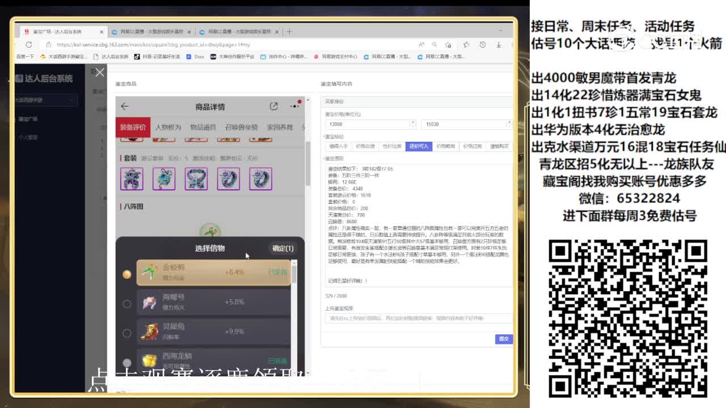Open the browser favorites list icon
The width and height of the screenshot is (726, 408).
coord(466,44)
